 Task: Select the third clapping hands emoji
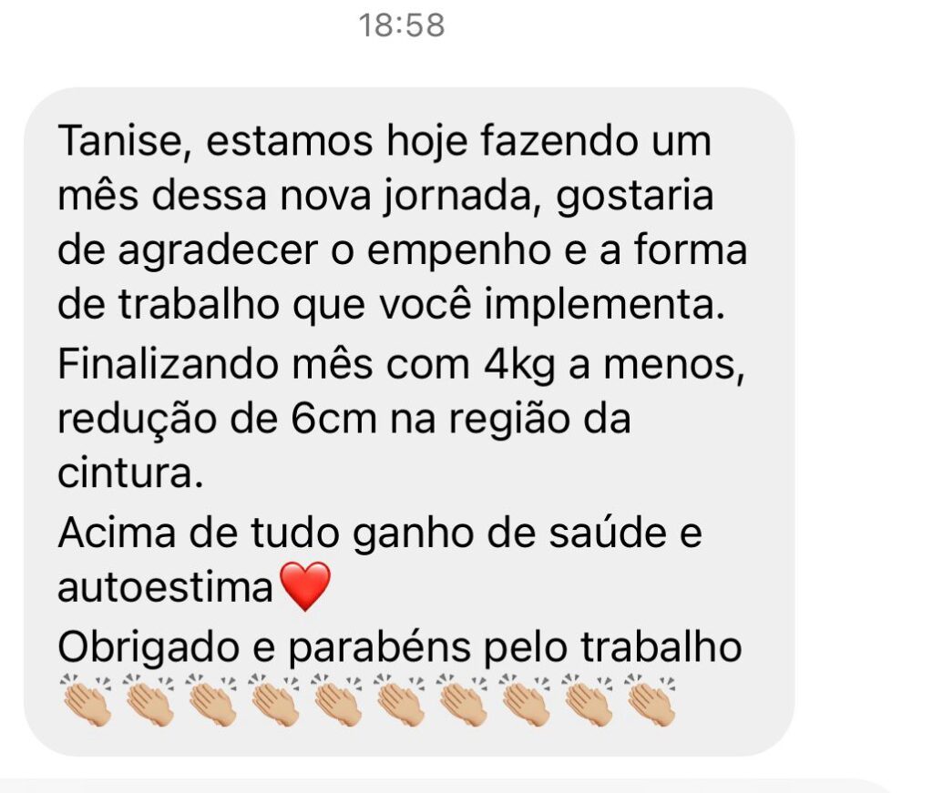211,700
